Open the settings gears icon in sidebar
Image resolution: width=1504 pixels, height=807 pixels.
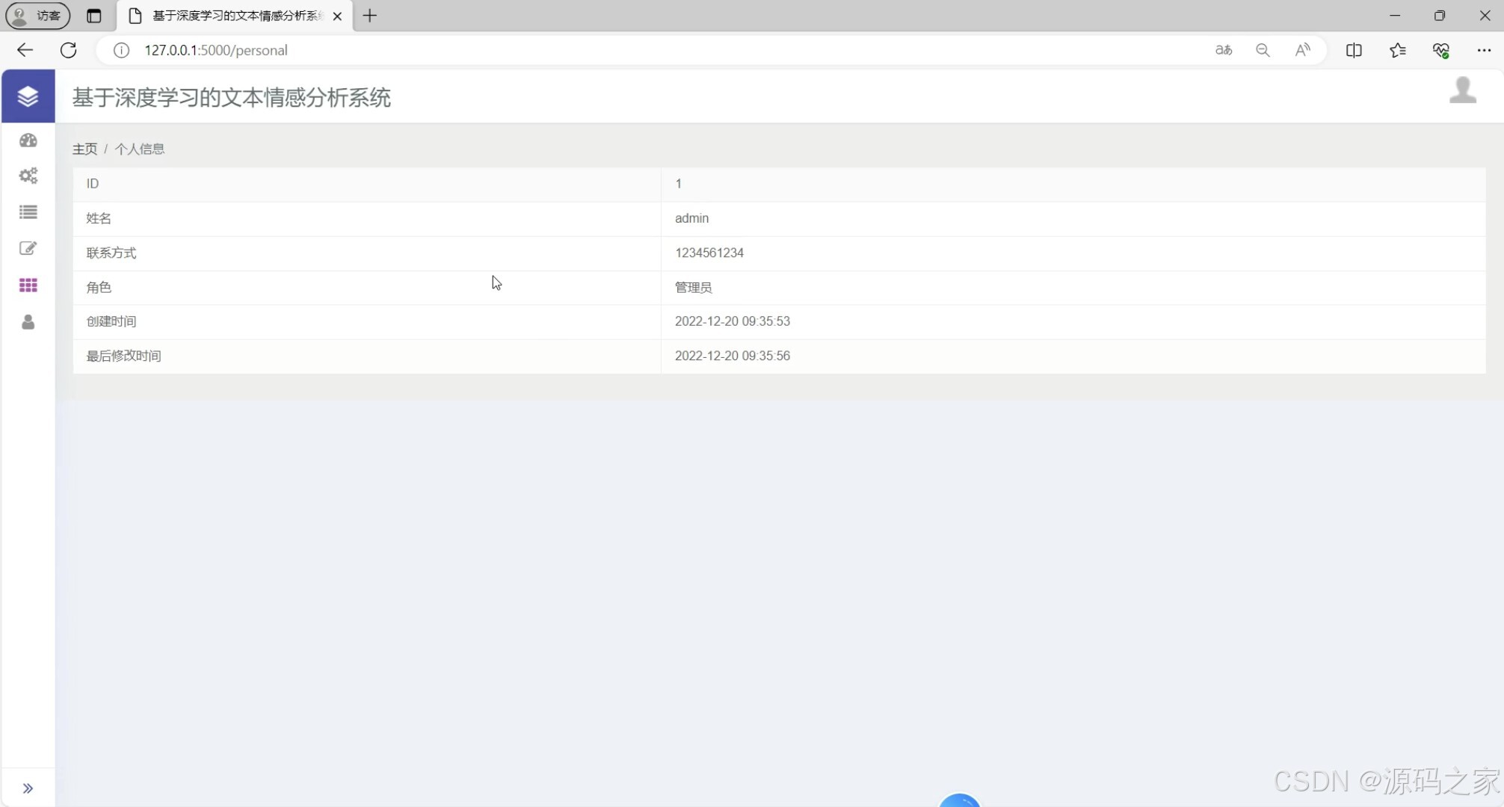28,176
